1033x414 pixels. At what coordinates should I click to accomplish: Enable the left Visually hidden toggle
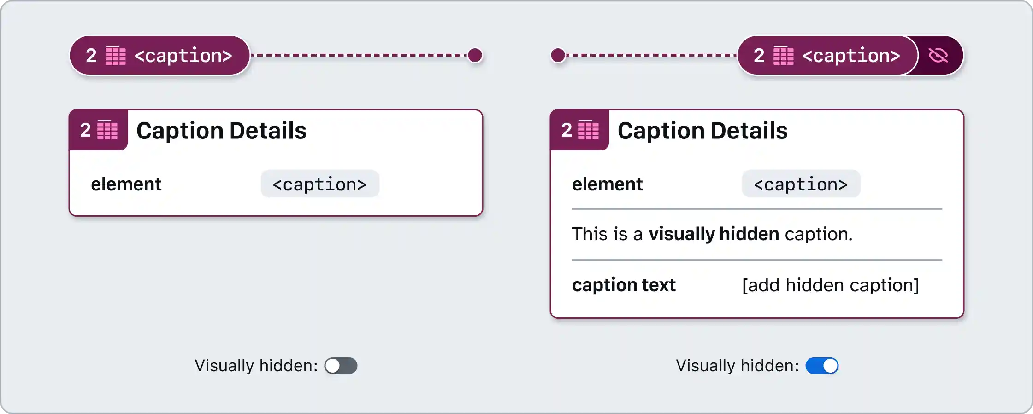[x=341, y=366]
